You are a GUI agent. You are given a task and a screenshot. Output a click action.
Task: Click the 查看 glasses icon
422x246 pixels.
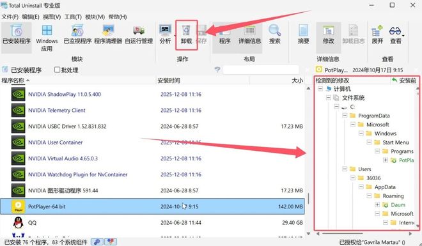(x=395, y=31)
